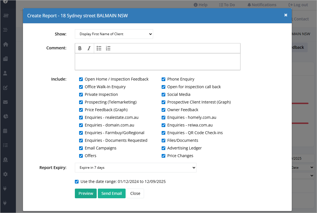This screenshot has width=317, height=213.
Task: Uncheck Open Home / Inspection Feedback
Action: pyautogui.click(x=81, y=79)
